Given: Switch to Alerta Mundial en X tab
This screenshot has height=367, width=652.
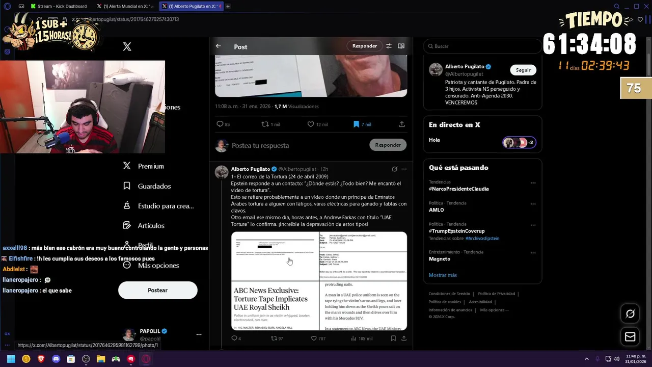Looking at the screenshot, I should [125, 6].
